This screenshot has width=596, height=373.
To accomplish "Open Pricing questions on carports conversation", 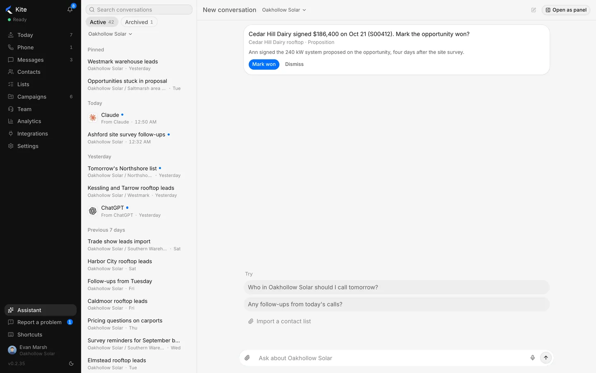I will tap(139, 324).
